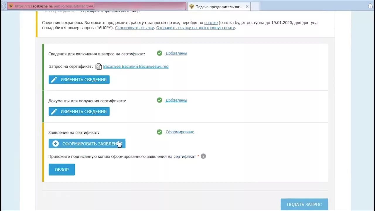Viewport: 375px width, 211px height.
Task: Open a new empty browser tab
Action: pos(255,6)
